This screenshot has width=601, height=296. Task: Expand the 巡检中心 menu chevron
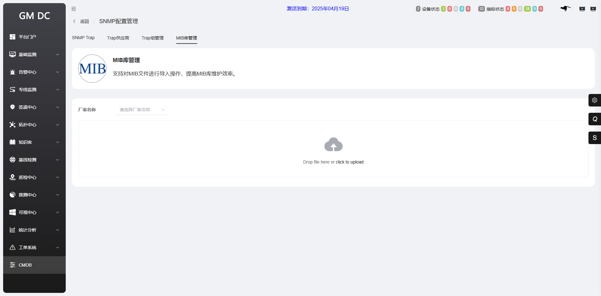[58, 177]
